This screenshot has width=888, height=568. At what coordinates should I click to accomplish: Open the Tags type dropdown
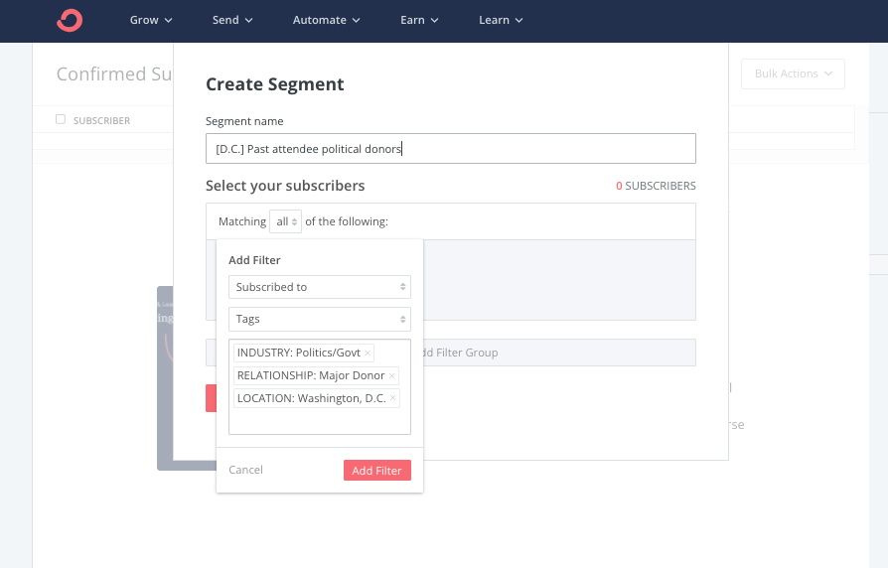pos(320,319)
